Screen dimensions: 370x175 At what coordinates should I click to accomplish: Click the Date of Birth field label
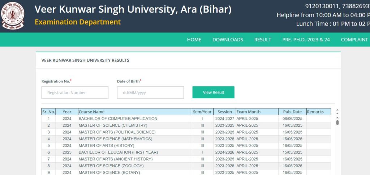(129, 81)
